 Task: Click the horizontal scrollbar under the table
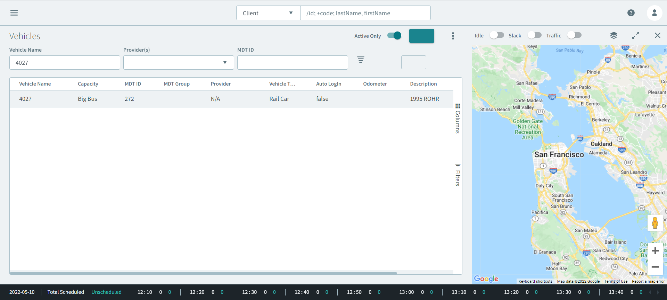pyautogui.click(x=203, y=273)
